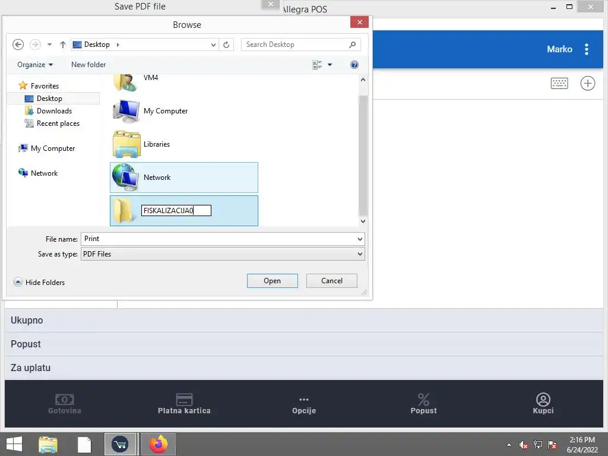Open the Organize menu
Image resolution: width=608 pixels, height=456 pixels.
[35, 65]
